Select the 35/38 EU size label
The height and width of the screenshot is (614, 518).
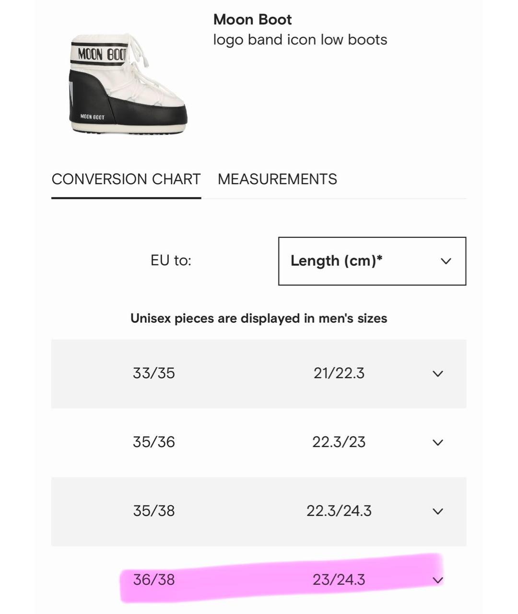point(153,511)
